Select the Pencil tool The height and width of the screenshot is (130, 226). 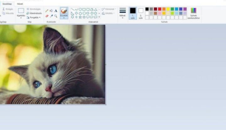tap(47, 11)
